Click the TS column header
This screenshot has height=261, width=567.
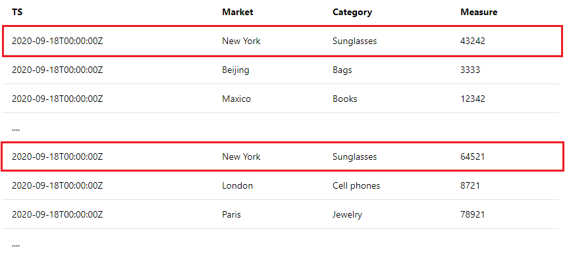coord(17,12)
